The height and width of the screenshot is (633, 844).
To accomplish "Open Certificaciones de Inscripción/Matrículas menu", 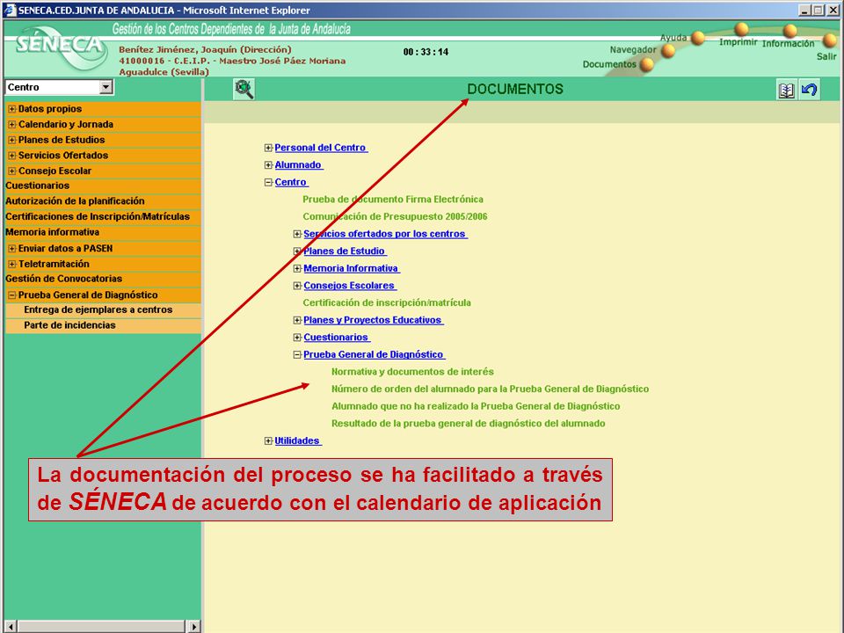I will pos(98,217).
